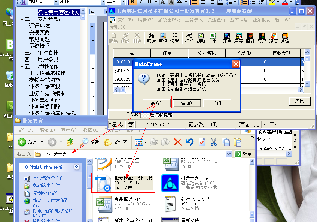
Task: Open the 标题 1 style dropdown in Word
Action: tap(56, 2)
